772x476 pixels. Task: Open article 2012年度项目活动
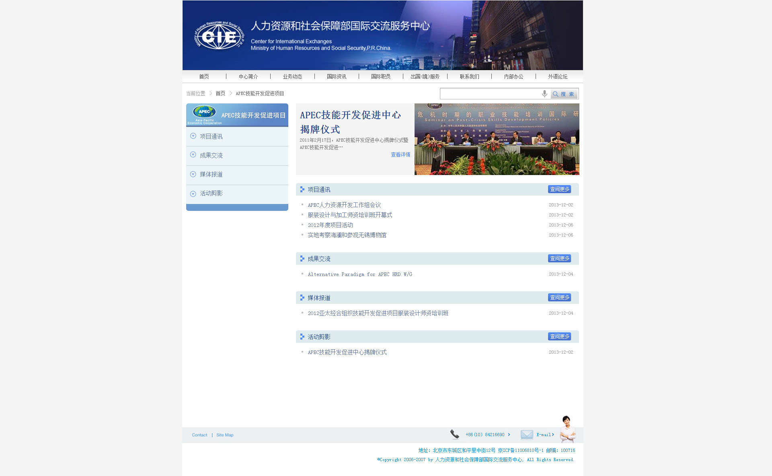coord(331,225)
